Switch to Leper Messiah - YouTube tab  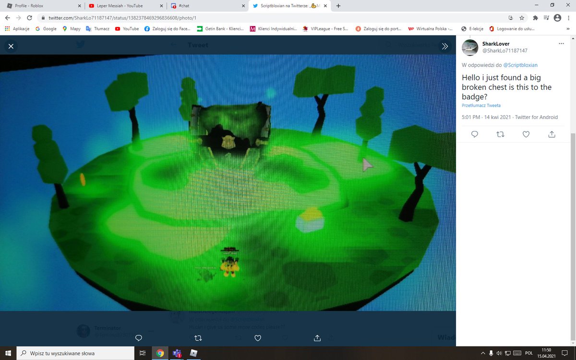click(x=125, y=6)
